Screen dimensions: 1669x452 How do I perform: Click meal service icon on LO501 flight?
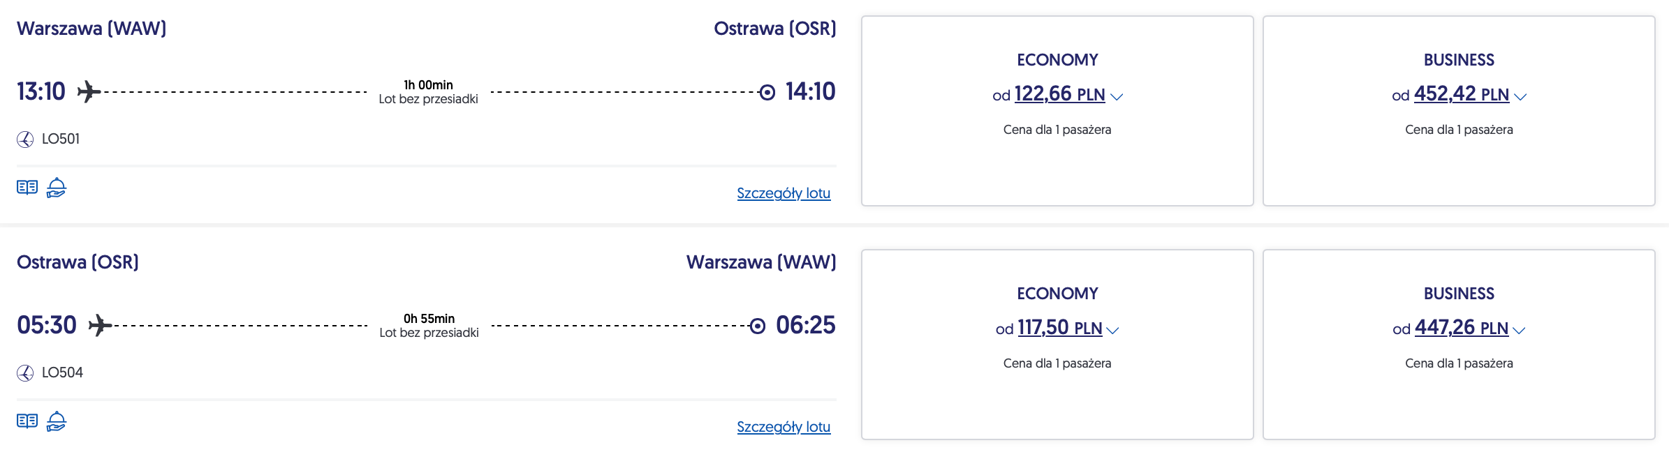tap(57, 188)
